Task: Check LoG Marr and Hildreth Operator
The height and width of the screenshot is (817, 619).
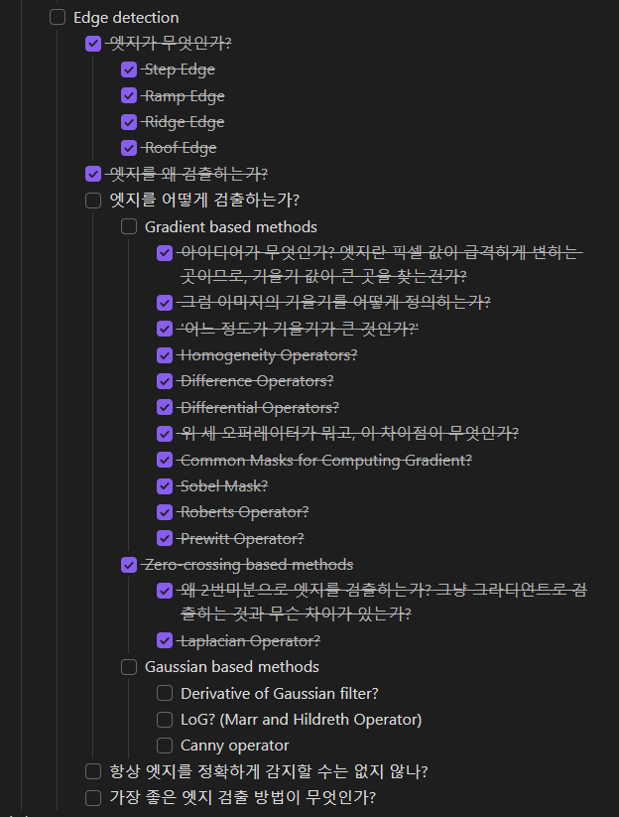Action: click(165, 719)
